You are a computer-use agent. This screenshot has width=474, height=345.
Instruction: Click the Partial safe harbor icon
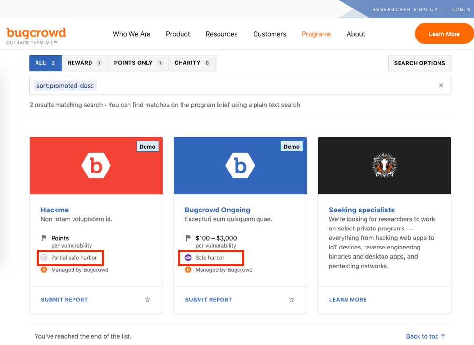click(x=44, y=258)
